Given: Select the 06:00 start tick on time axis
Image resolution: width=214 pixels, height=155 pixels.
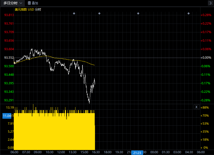Looking at the screenshot, I should [x=15, y=152].
